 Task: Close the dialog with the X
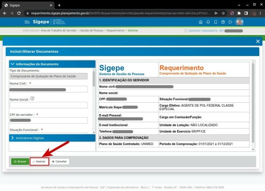tap(258, 41)
